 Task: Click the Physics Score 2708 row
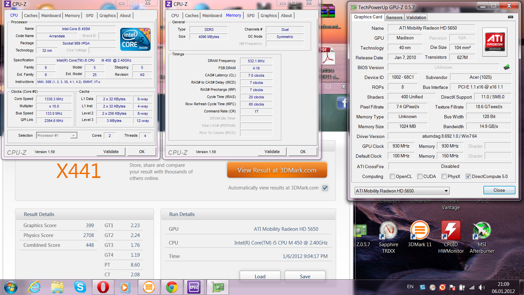59,235
